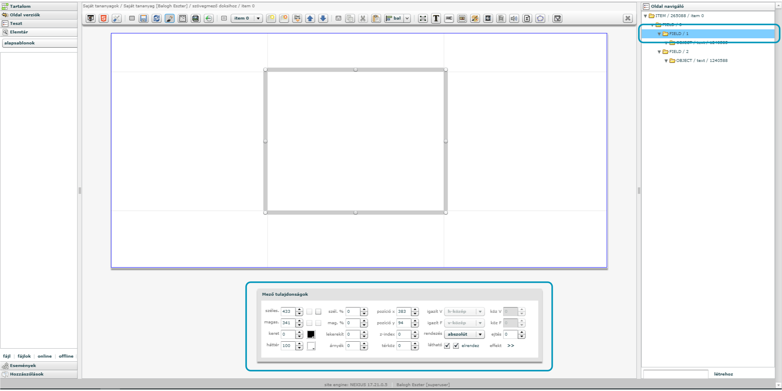Open the black keret color swatch
This screenshot has height=391, width=782.
[x=311, y=334]
